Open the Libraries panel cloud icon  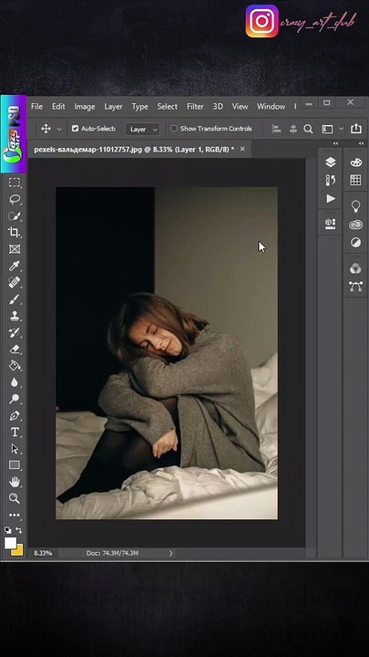[355, 225]
